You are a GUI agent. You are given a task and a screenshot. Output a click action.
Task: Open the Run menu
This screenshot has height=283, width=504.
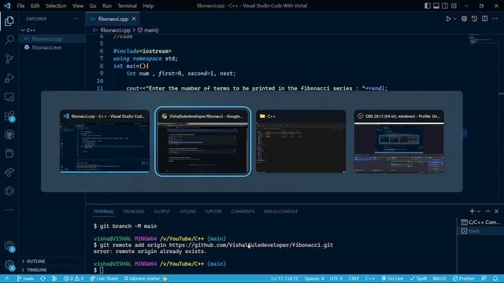click(107, 6)
